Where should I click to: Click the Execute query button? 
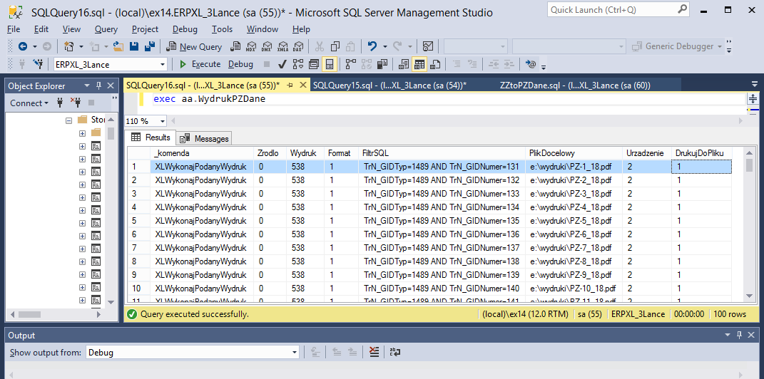[x=199, y=64]
